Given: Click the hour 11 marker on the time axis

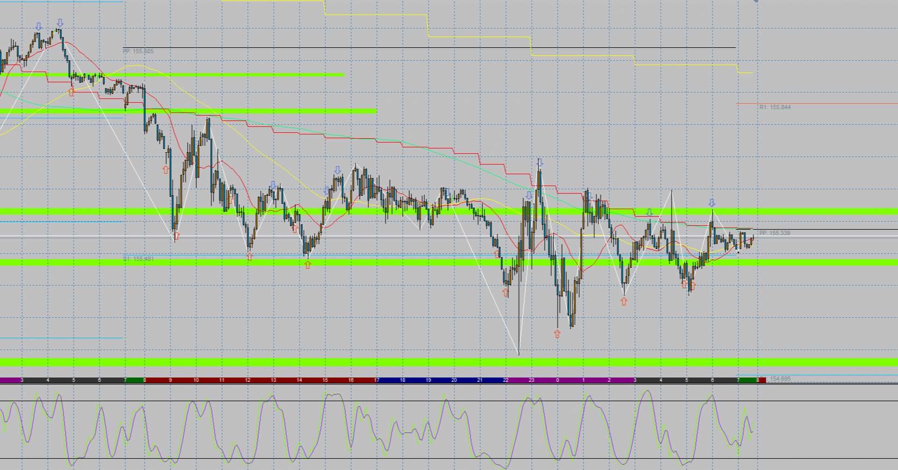Looking at the screenshot, I should [x=222, y=380].
